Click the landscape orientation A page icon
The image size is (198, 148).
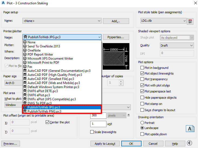point(190,128)
